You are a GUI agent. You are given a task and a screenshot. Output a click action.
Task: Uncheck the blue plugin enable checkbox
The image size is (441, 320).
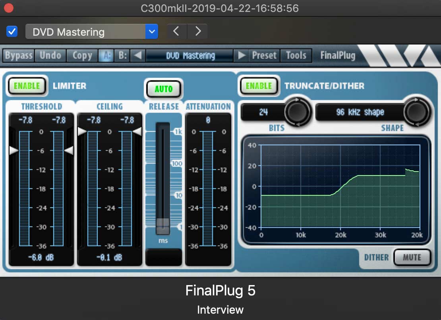pos(12,31)
